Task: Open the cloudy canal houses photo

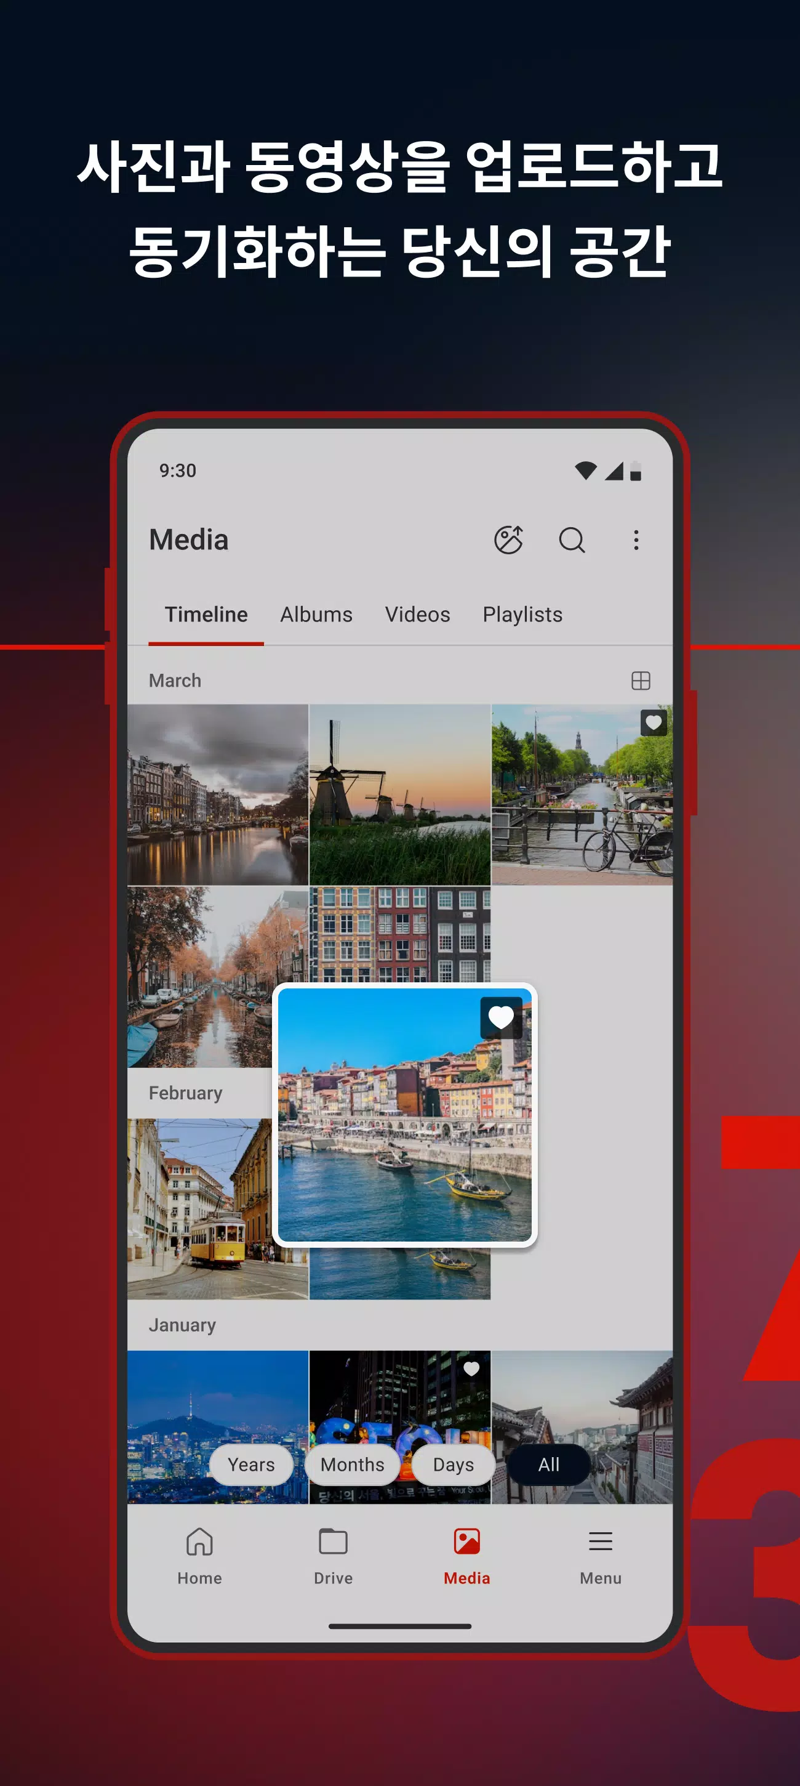Action: tap(217, 794)
